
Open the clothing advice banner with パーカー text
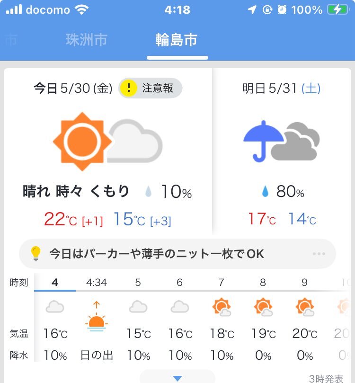pos(177,254)
